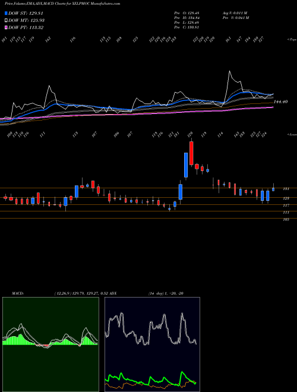
Task: Select the 'DOW MT: 125.93' legend text
Action: point(26,20)
